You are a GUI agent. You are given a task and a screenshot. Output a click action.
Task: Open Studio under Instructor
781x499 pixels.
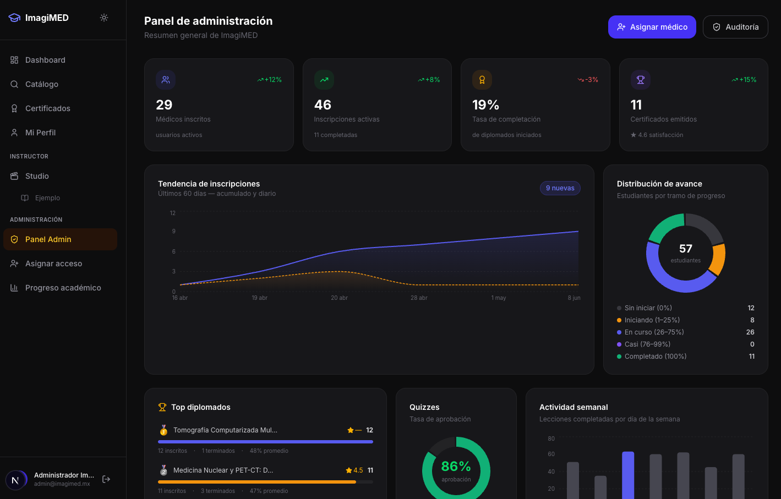60,176
